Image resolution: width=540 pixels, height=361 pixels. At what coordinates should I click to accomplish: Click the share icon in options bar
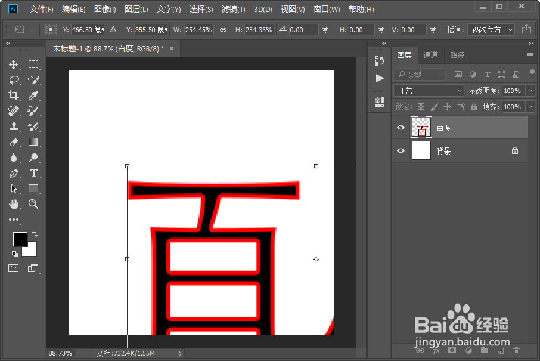point(526,29)
